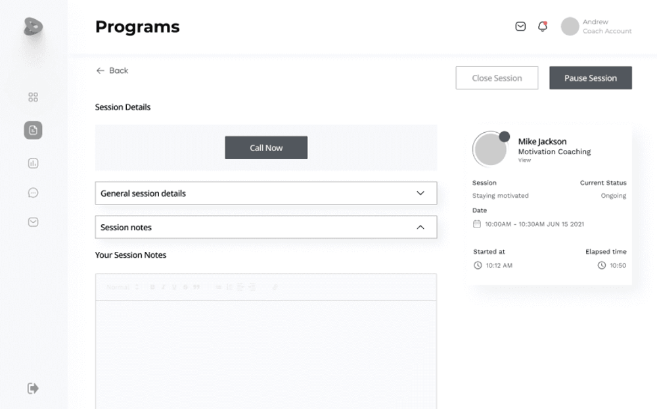Viewport: 657px width, 409px height.
Task: Click the Pause Session button
Action: (591, 78)
